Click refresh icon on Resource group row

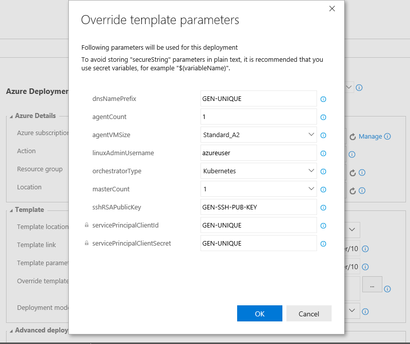pos(353,173)
